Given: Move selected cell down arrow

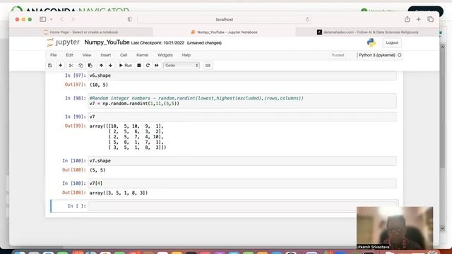Looking at the screenshot, I should 110,66.
